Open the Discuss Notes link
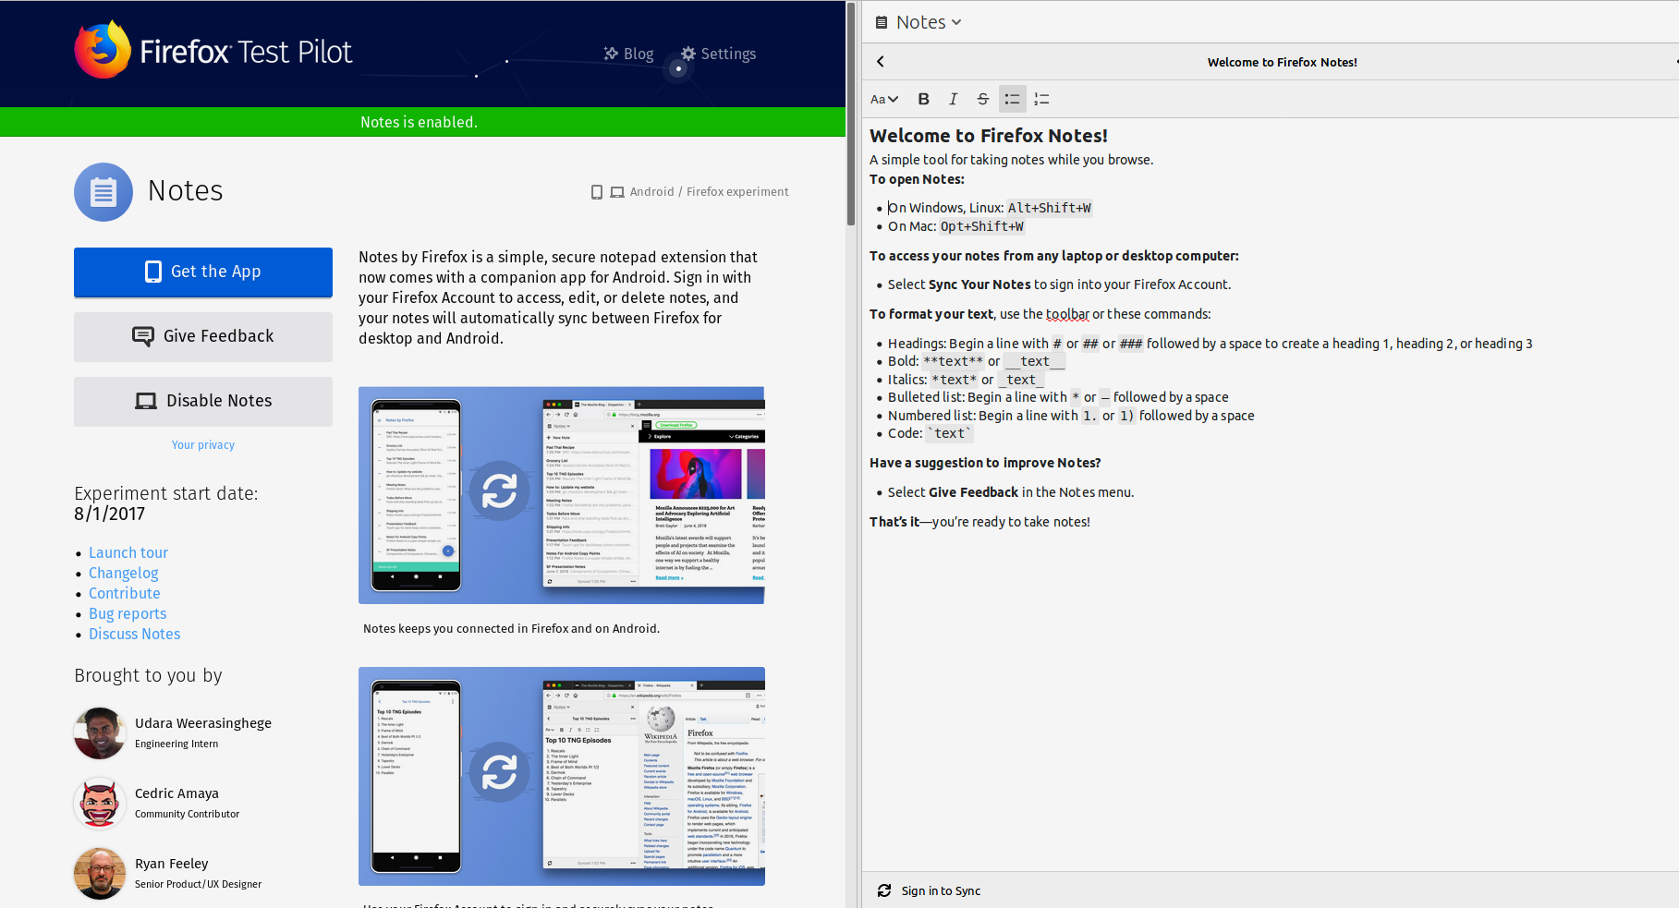The height and width of the screenshot is (908, 1679). [x=135, y=634]
